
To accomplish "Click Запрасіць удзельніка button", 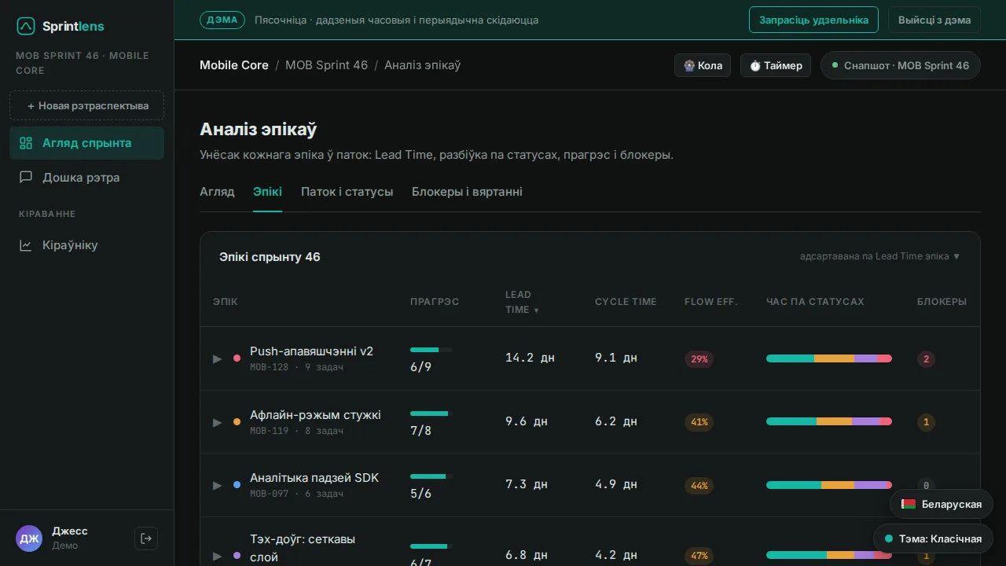I will pyautogui.click(x=813, y=20).
